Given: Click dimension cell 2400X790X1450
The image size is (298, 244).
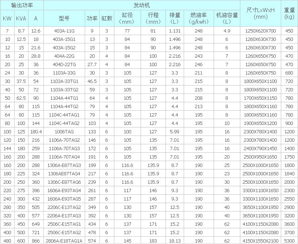Looking at the screenshot, I should [x=260, y=148].
